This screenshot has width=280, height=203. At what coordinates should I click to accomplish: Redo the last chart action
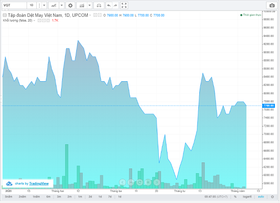click(x=116, y=5)
